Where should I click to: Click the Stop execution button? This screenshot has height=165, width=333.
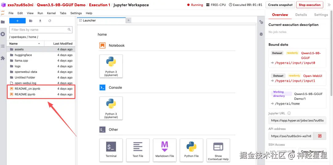(x=310, y=5)
